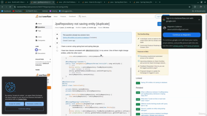Open the YouTube bookmark
Image resolution: width=207 pixels, height=116 pixels.
coord(17,11)
